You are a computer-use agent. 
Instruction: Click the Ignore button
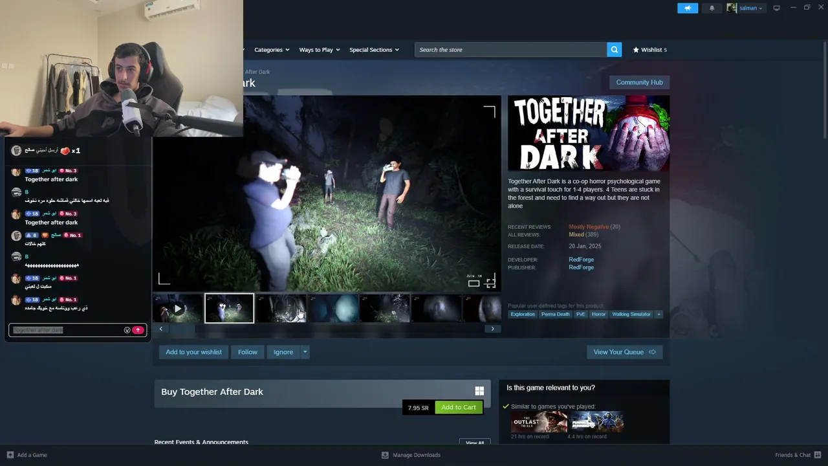click(x=283, y=352)
